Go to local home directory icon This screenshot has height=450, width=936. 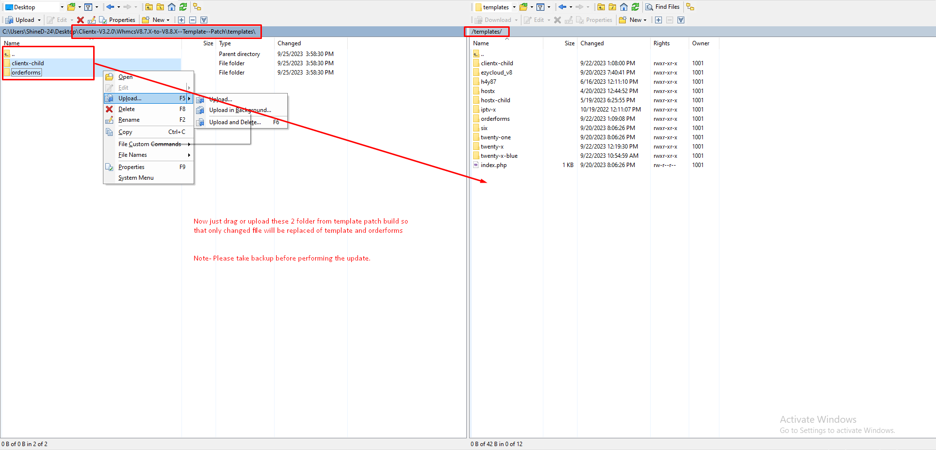pos(172,7)
